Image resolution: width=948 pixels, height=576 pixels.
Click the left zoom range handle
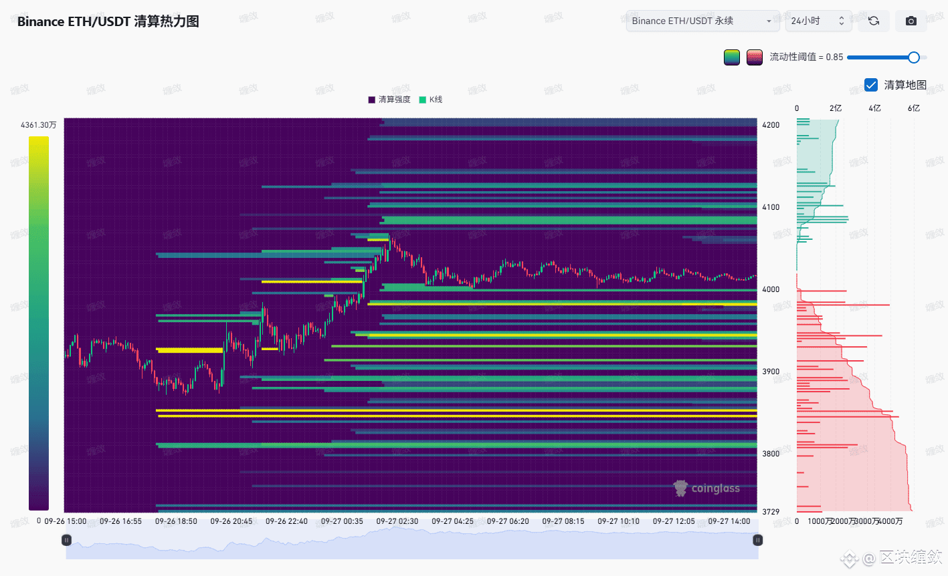pyautogui.click(x=66, y=540)
